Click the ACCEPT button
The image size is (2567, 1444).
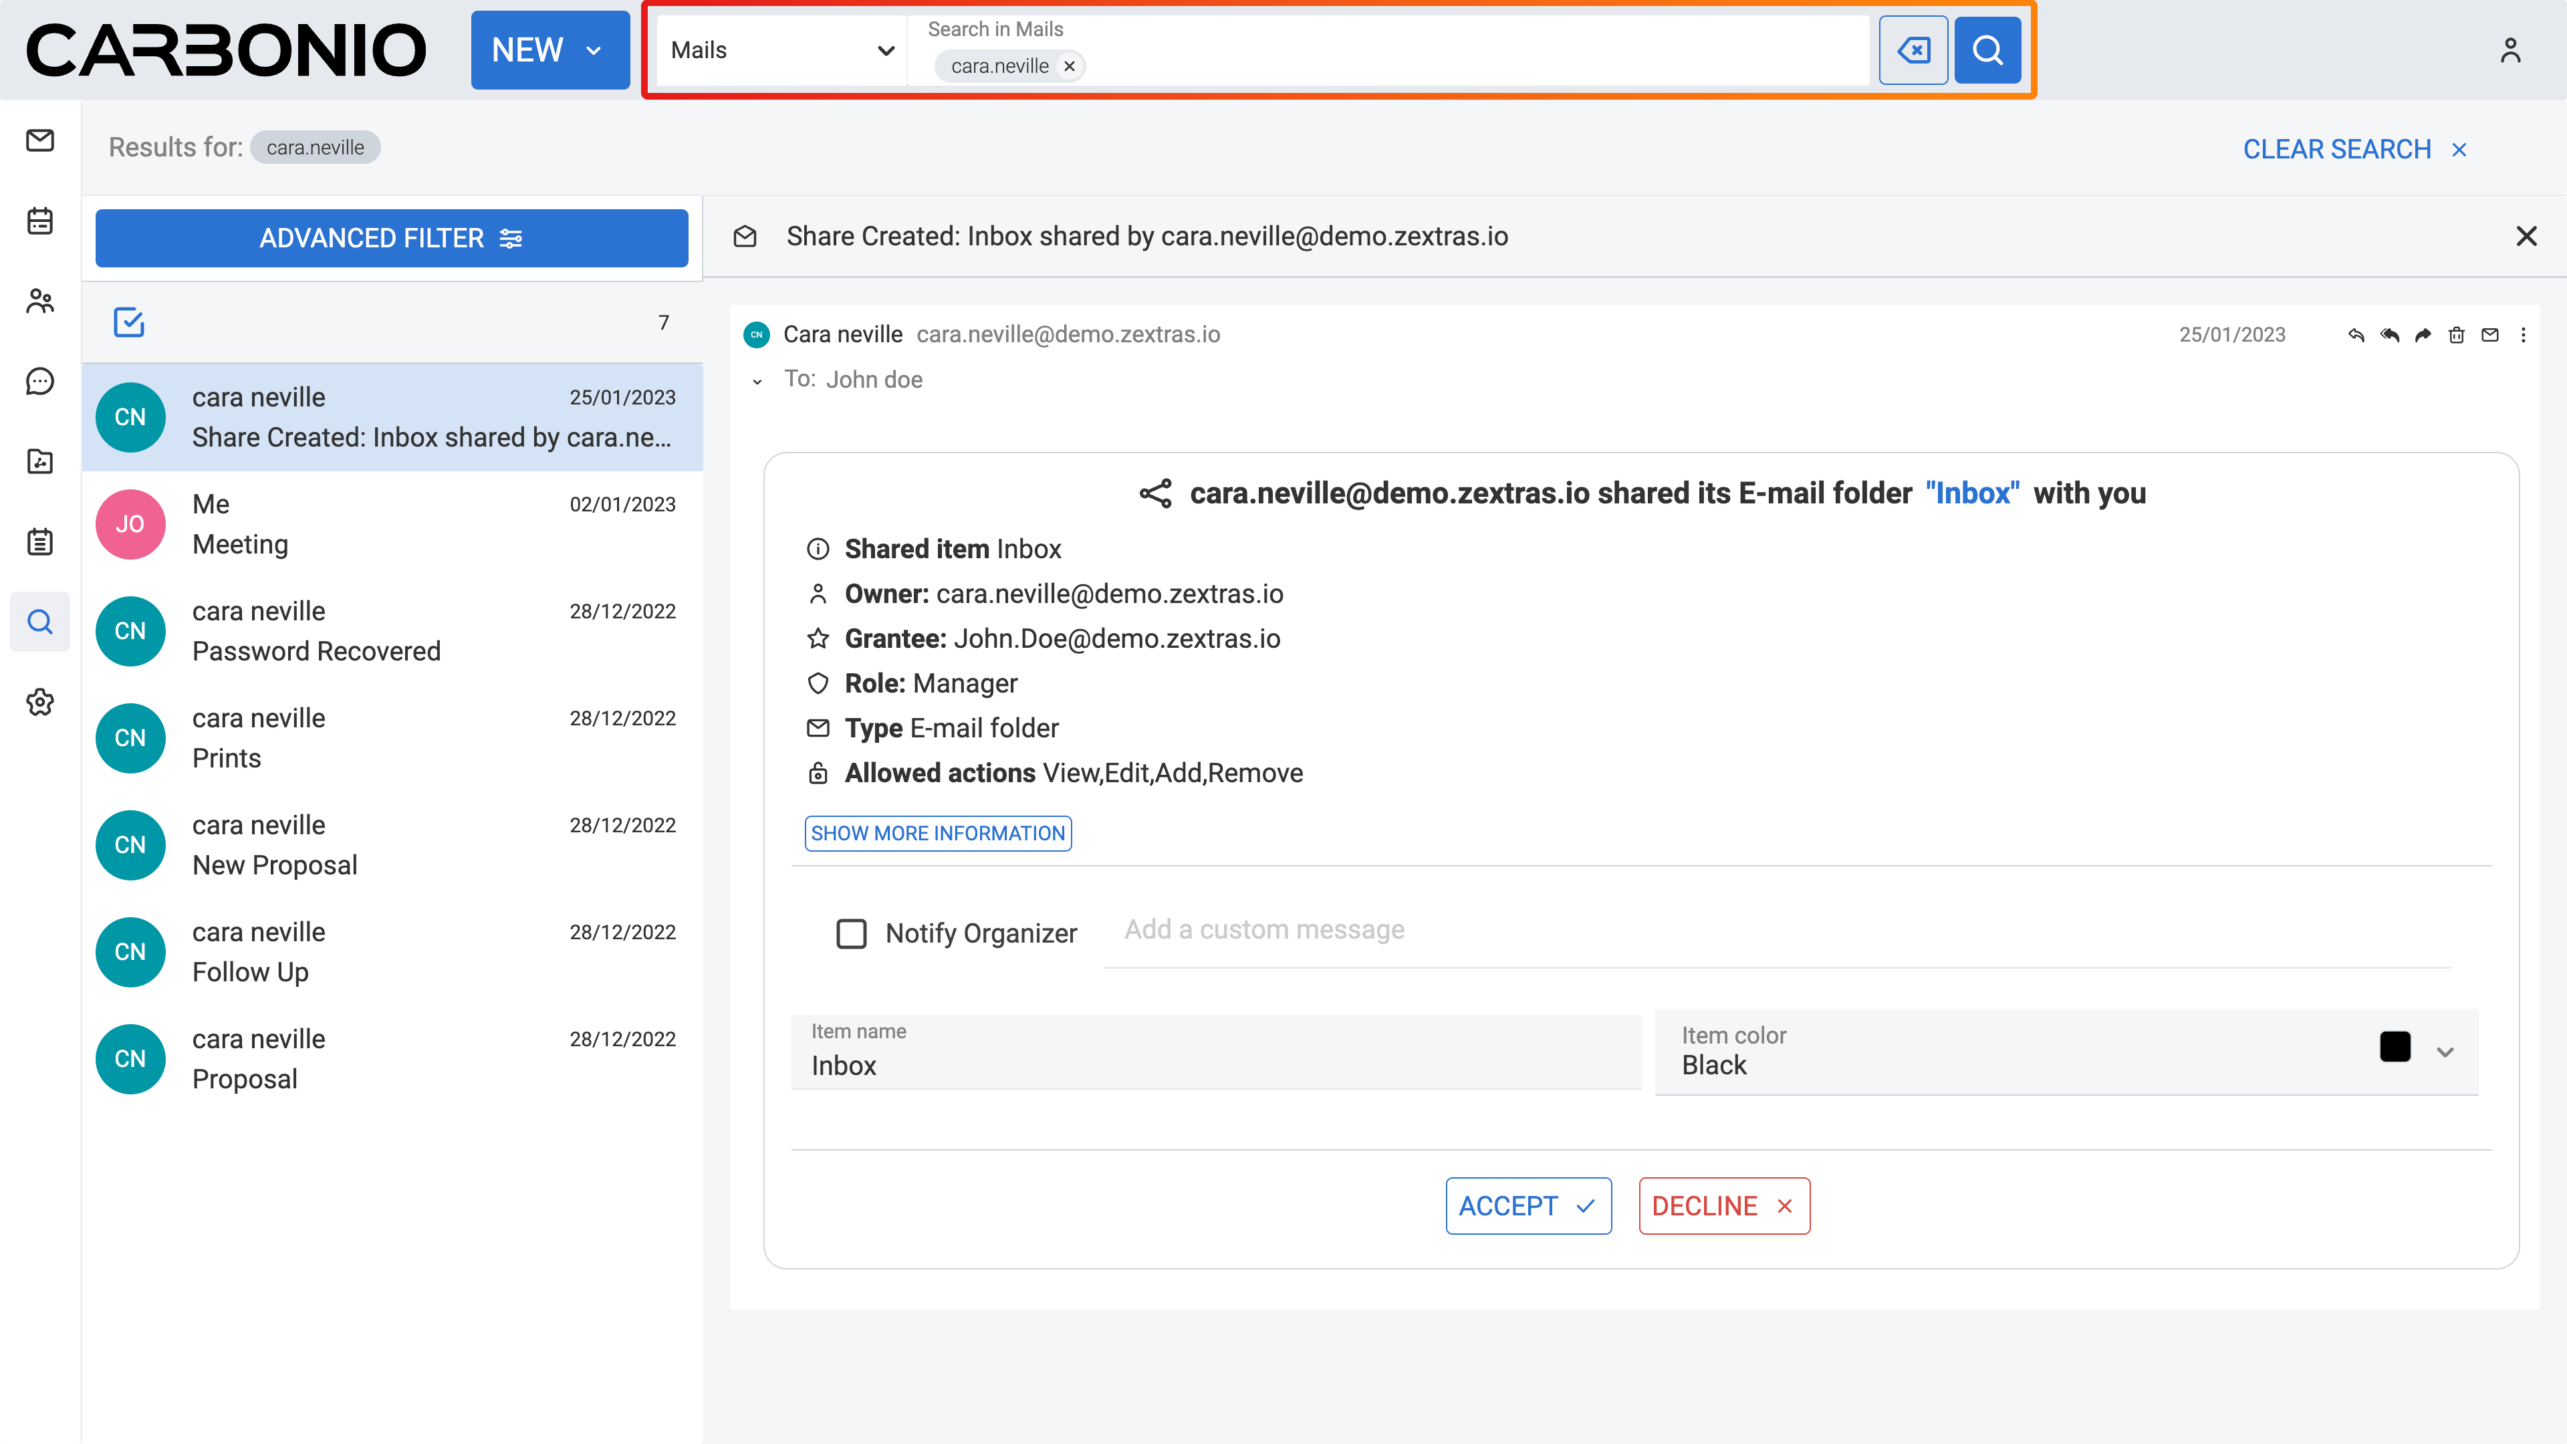pos(1527,1206)
